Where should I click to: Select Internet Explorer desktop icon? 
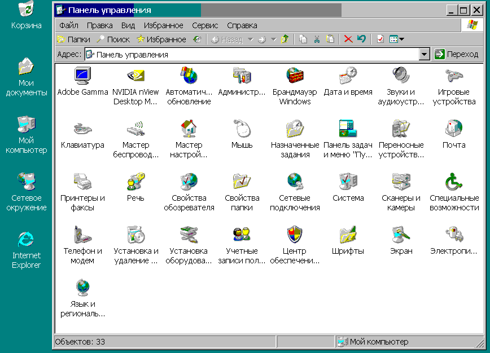[26, 250]
